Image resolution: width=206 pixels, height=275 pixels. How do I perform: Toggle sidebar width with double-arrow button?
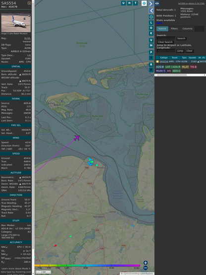157,3
